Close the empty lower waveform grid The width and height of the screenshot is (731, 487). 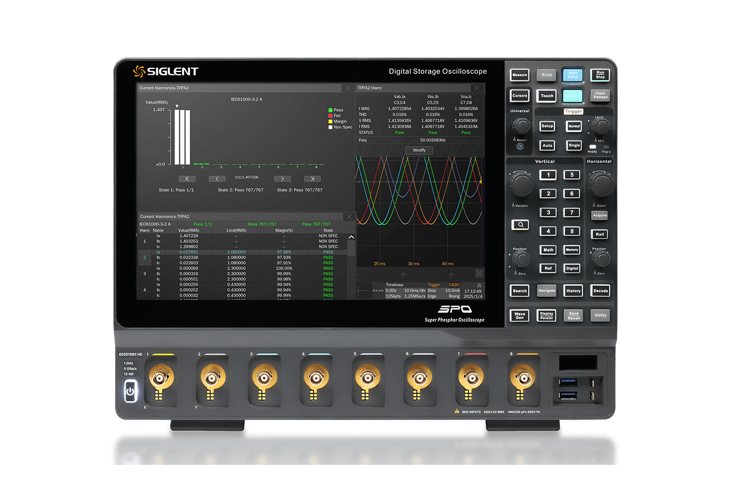click(x=479, y=273)
